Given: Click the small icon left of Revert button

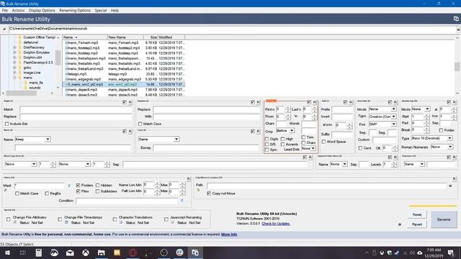Looking at the screenshot, I should click(400, 224).
